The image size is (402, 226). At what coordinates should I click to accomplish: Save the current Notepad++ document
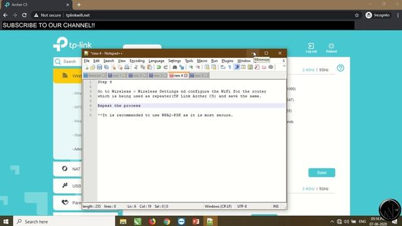point(99,67)
